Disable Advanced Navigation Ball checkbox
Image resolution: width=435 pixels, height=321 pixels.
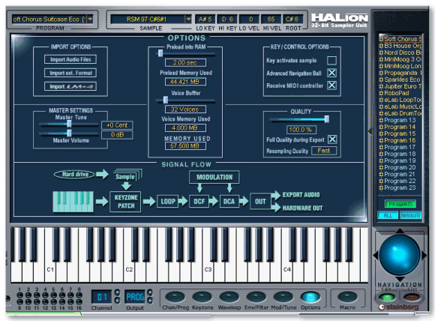(x=331, y=73)
